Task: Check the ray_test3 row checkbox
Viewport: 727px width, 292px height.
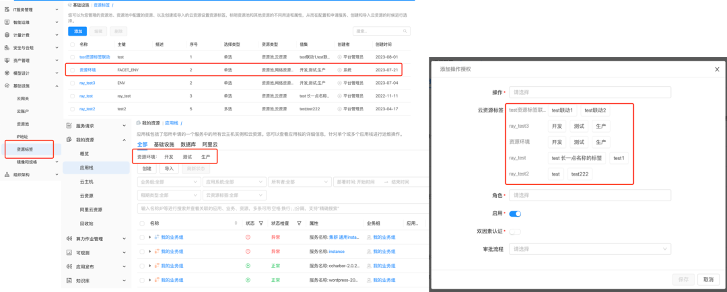Action: click(x=72, y=83)
